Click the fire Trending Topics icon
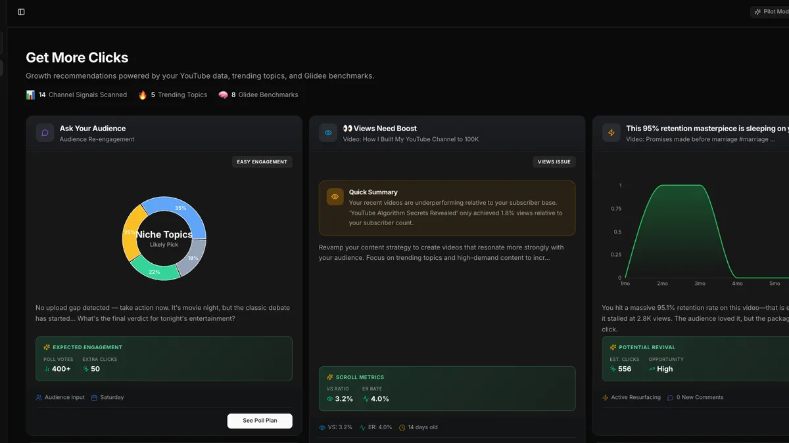The width and height of the screenshot is (789, 443). coord(143,95)
